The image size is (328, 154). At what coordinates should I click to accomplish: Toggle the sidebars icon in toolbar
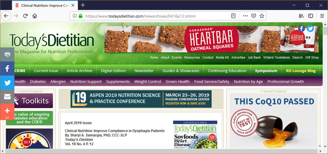311,16
